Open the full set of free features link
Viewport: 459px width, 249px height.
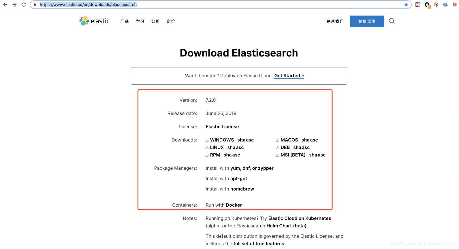click(259, 244)
